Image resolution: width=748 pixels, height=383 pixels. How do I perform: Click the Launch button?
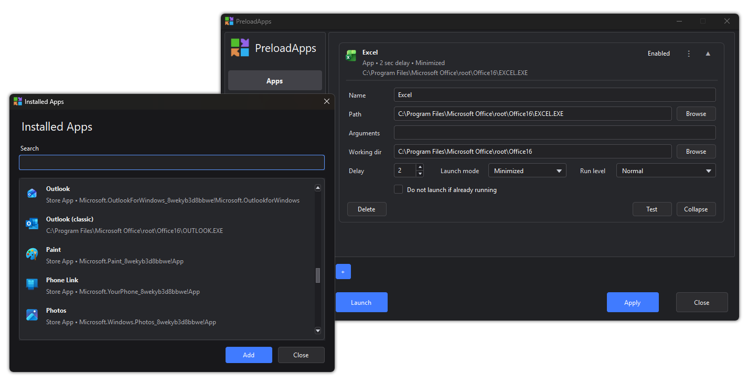pos(361,302)
